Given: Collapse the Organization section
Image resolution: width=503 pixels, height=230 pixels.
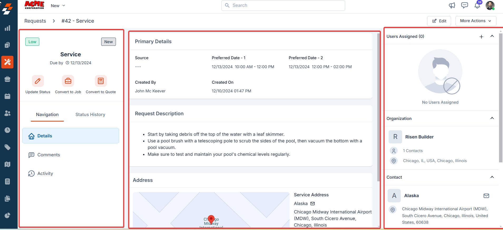Looking at the screenshot, I should [492, 118].
